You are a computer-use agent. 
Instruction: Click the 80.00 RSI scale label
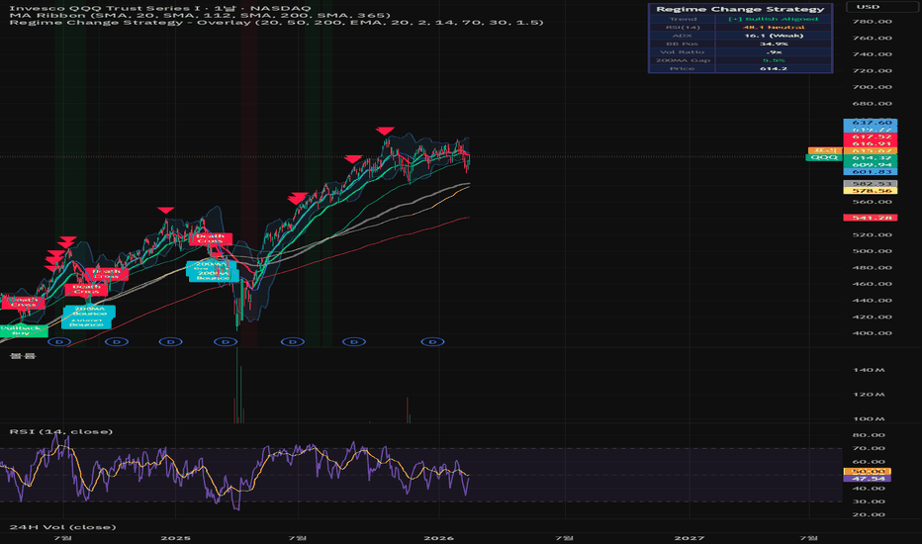(869, 435)
